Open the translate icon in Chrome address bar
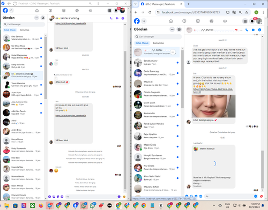The width and height of the screenshot is (268, 210). coord(234,12)
